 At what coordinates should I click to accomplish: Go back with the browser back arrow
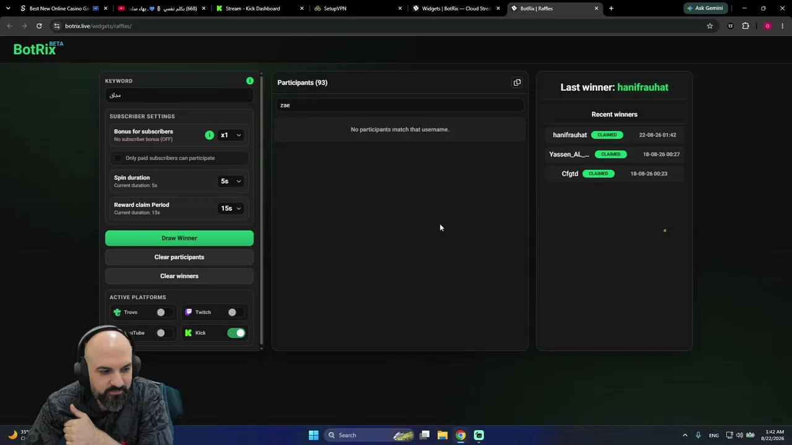(x=9, y=26)
